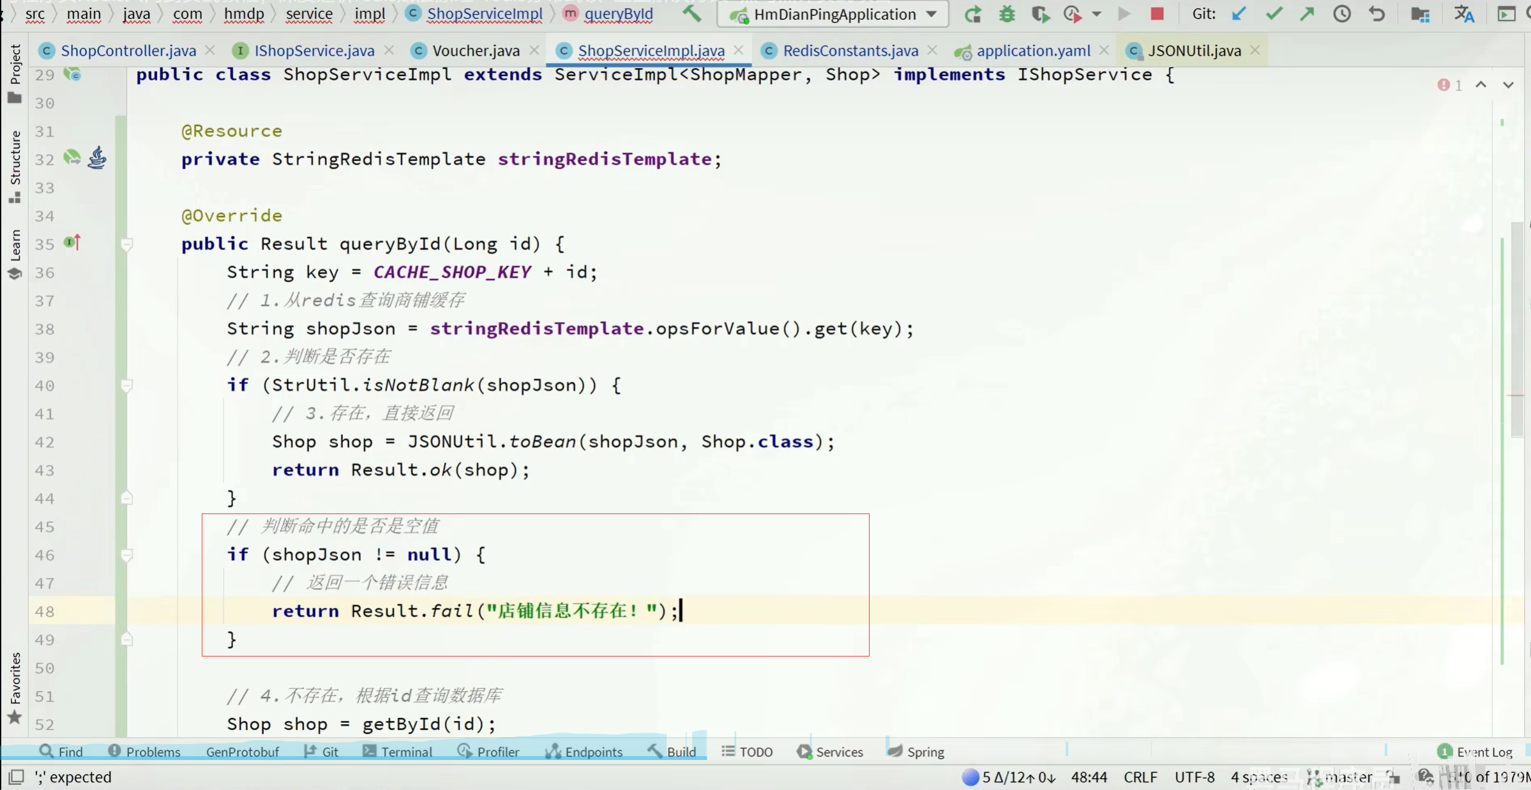
Task: Click the Translate icon in toolbar
Action: (1464, 13)
